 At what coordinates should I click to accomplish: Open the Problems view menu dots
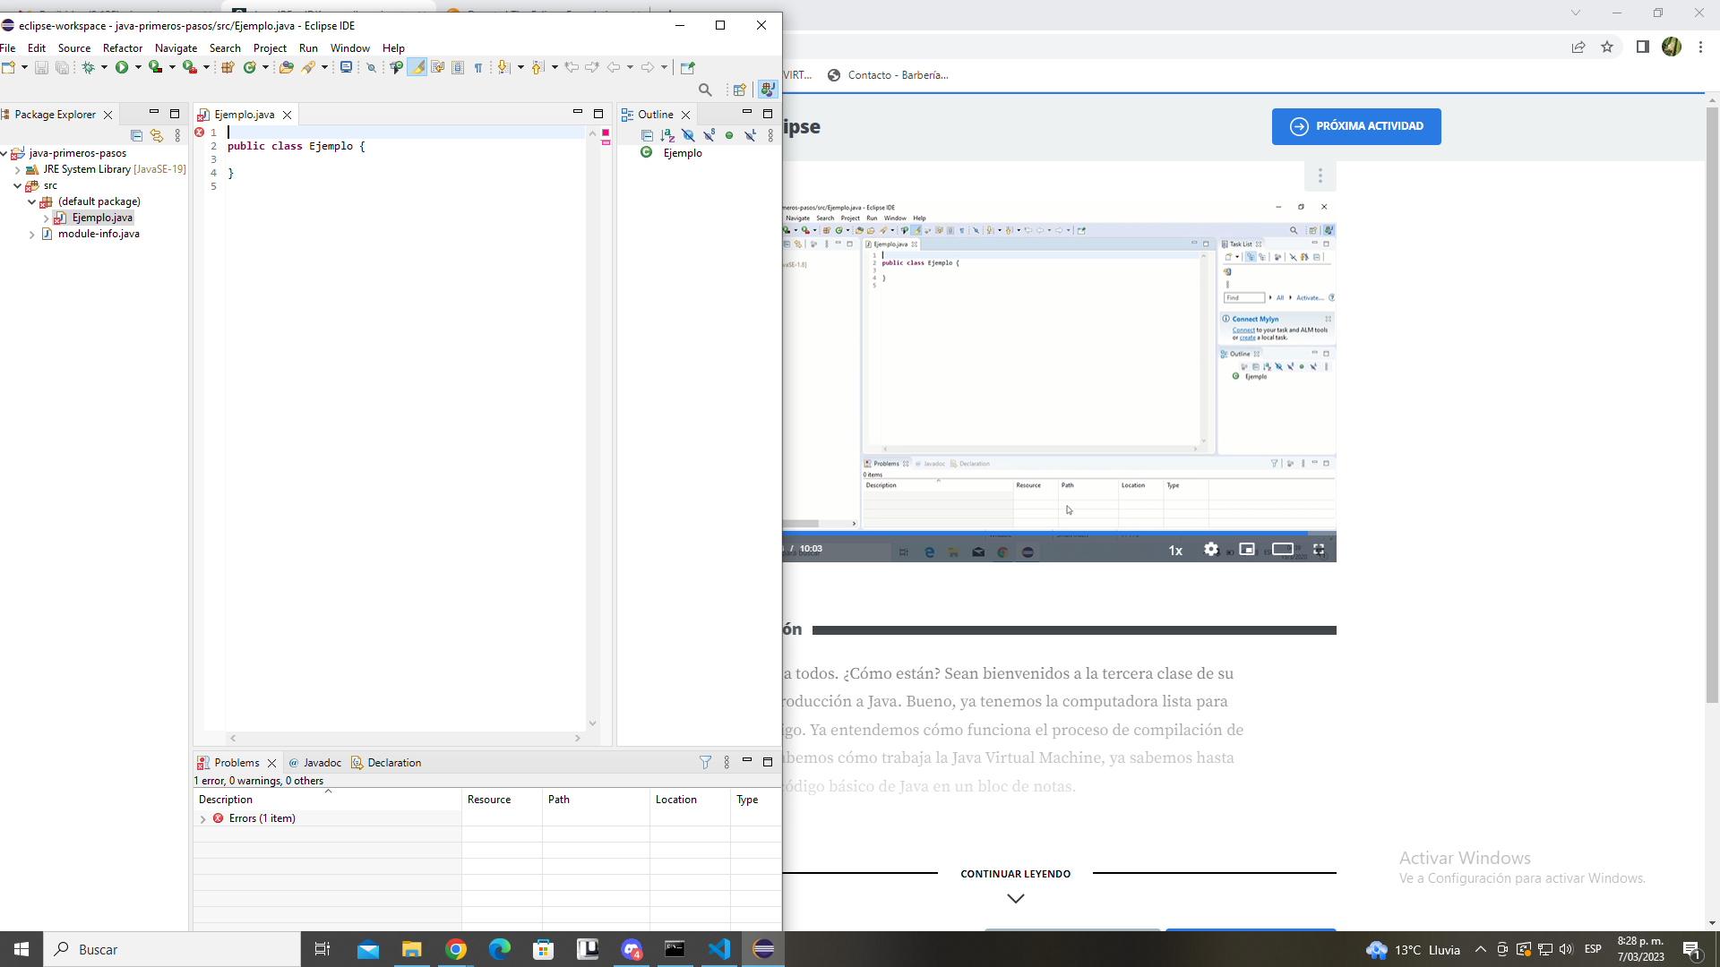(727, 762)
